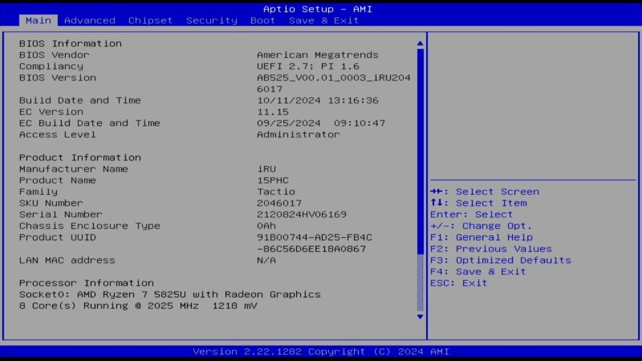Click the SKU Number value 2046017

point(279,204)
